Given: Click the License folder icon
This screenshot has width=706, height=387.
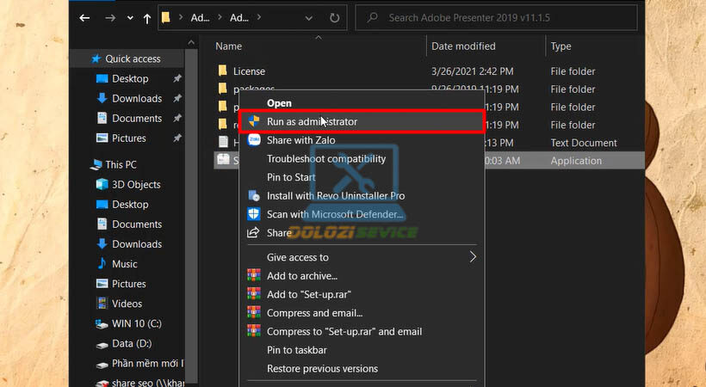Looking at the screenshot, I should 222,71.
